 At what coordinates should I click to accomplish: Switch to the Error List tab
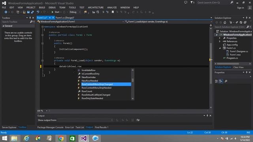[70, 127]
